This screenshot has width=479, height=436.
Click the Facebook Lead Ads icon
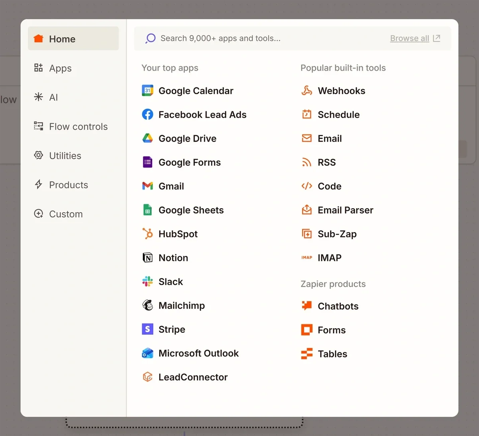tap(148, 114)
